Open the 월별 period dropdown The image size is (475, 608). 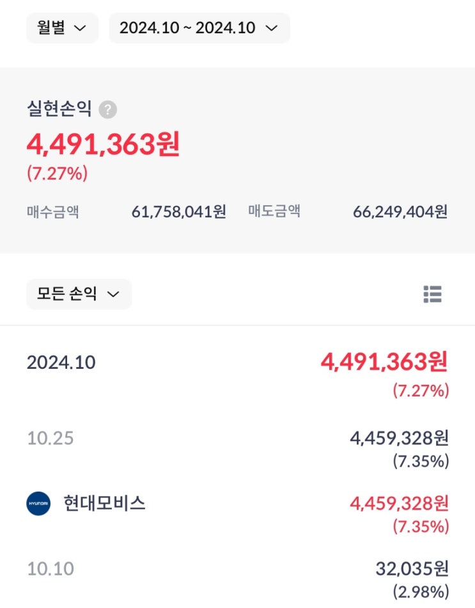tap(62, 28)
